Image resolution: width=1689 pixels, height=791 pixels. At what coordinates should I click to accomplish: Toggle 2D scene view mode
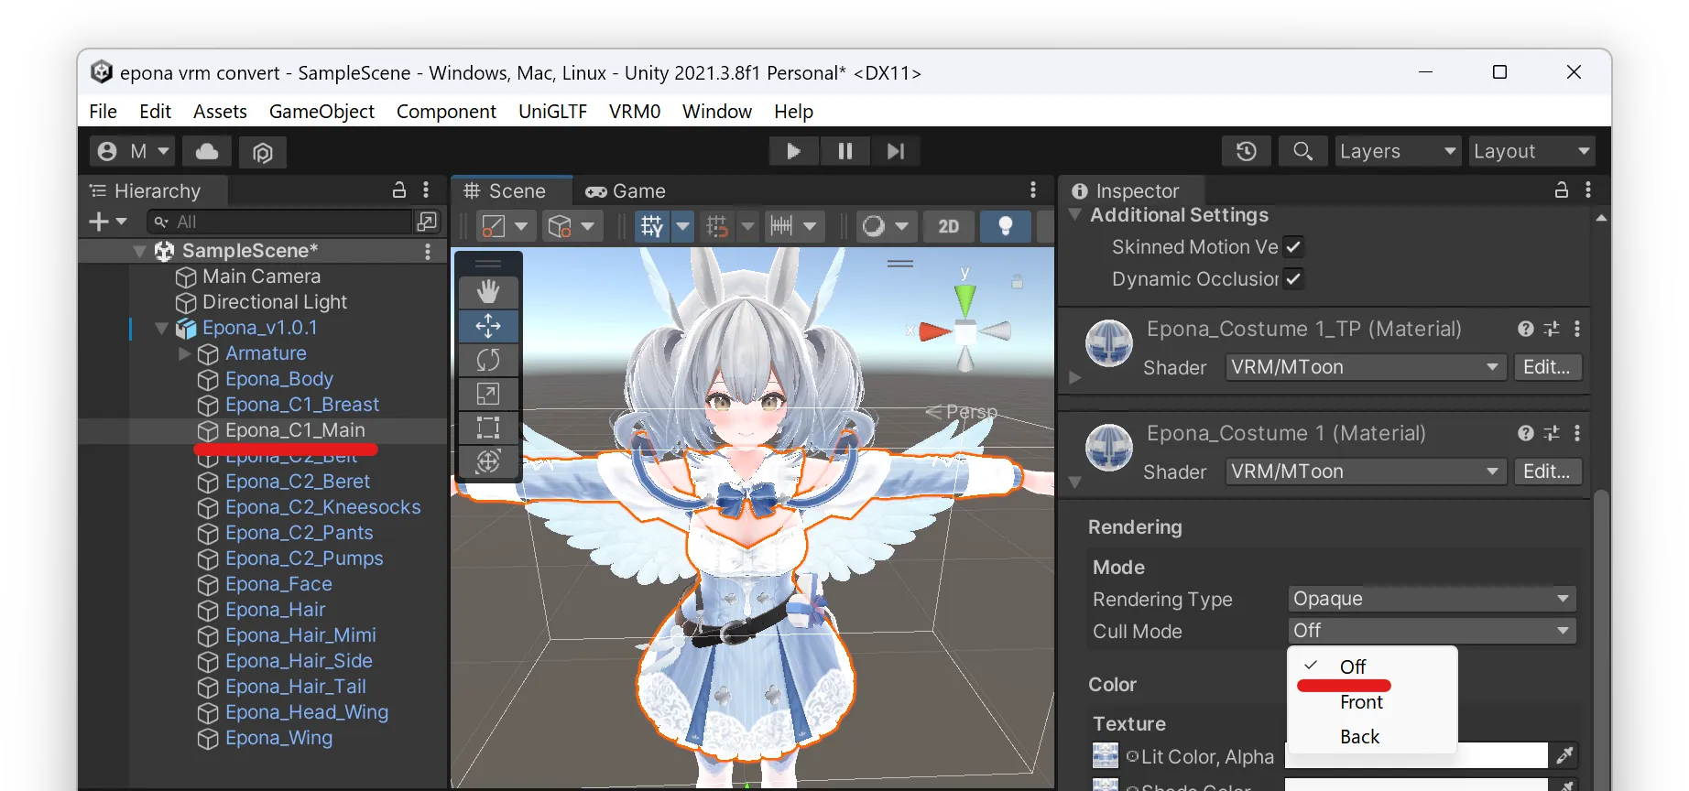949,226
